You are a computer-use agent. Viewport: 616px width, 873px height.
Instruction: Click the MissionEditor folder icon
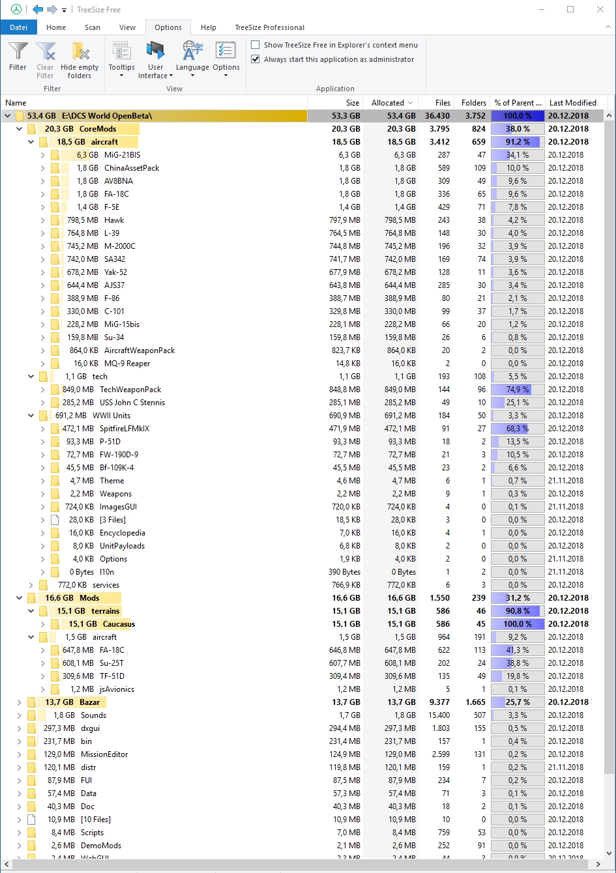(x=31, y=754)
